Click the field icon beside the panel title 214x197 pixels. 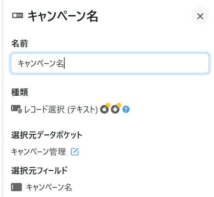pos(17,16)
